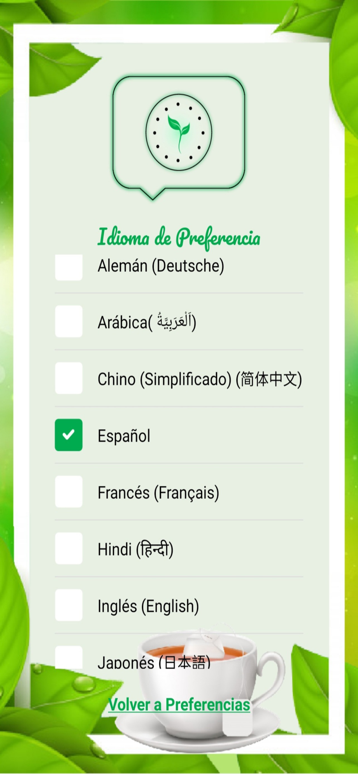Screen dimensions: 358x774
Task: Choose the Inglés (English) label text
Action: pyautogui.click(x=148, y=606)
